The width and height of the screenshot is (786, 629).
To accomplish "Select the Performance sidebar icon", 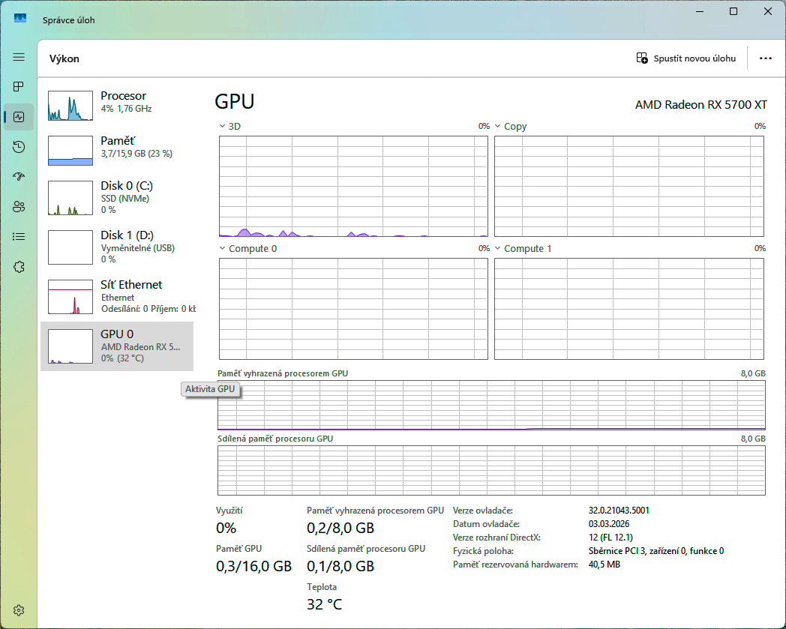I will point(19,117).
